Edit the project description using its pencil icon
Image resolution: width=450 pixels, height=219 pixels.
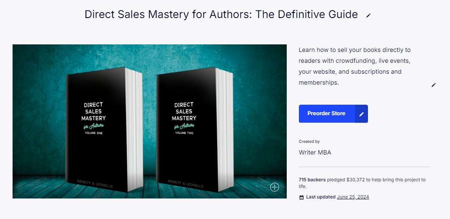point(433,85)
